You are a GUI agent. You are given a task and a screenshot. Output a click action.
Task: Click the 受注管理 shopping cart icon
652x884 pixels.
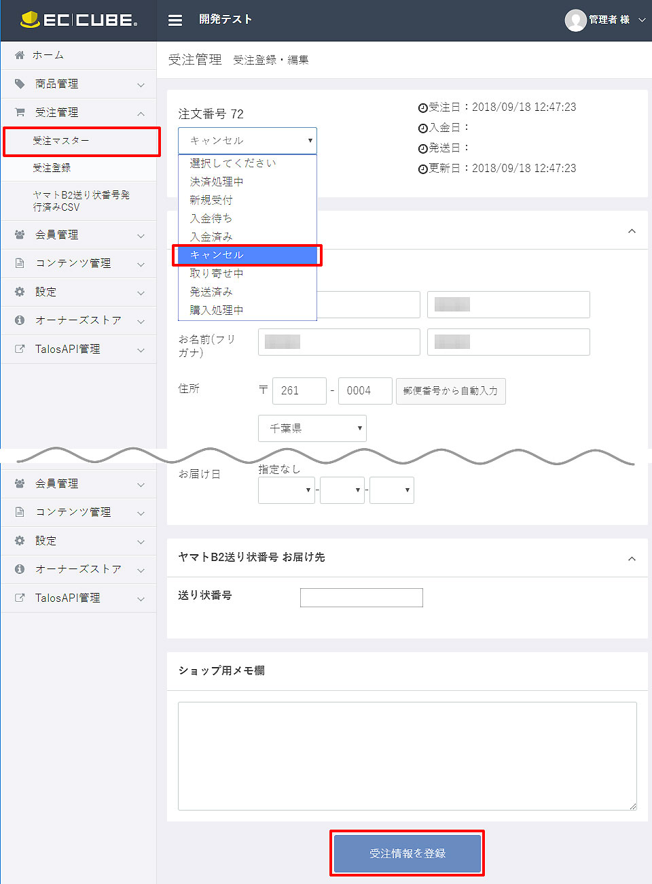pyautogui.click(x=20, y=112)
